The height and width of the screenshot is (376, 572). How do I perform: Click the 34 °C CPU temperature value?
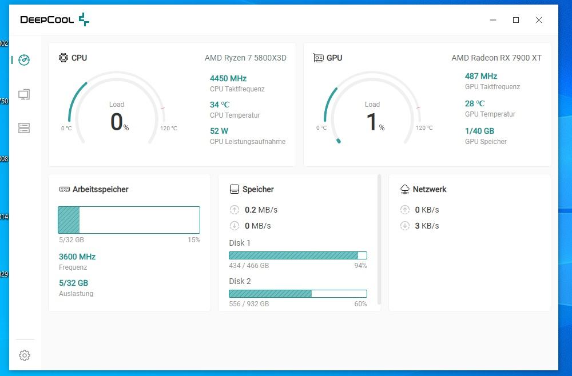click(220, 105)
